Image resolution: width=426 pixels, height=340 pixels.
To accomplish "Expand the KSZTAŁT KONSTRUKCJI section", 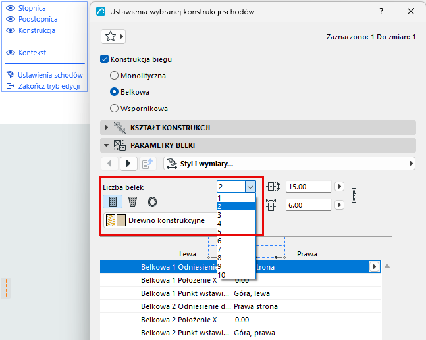I will (x=107, y=128).
